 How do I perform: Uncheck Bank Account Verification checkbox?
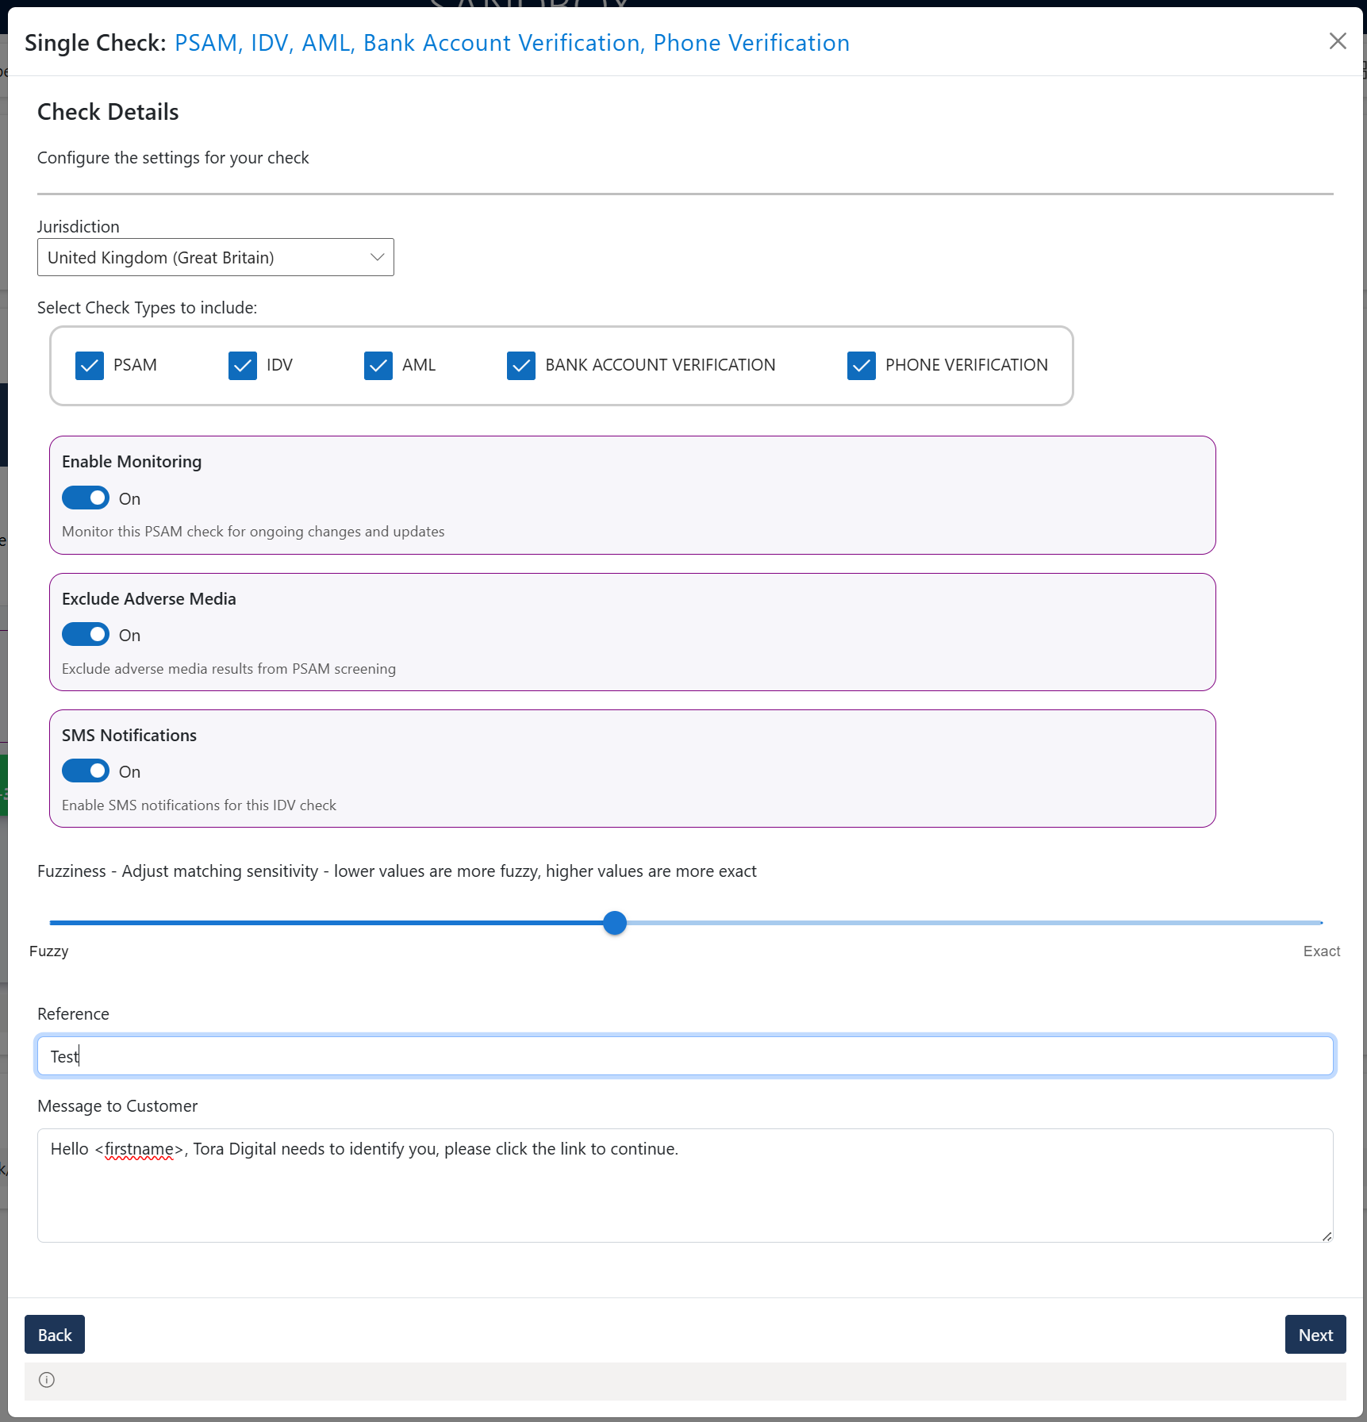[521, 366]
